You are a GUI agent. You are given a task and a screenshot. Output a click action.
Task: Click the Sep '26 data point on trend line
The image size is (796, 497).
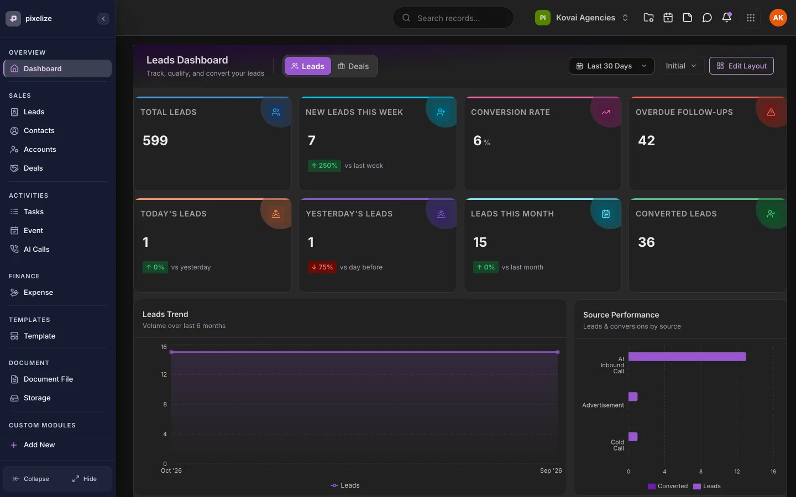point(558,352)
